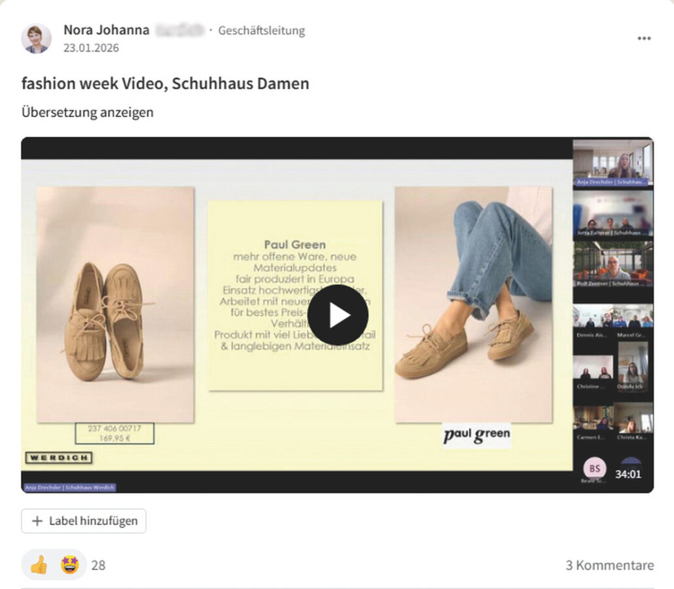Click the Dennis webcam tile
674x589 pixels.
(x=593, y=320)
